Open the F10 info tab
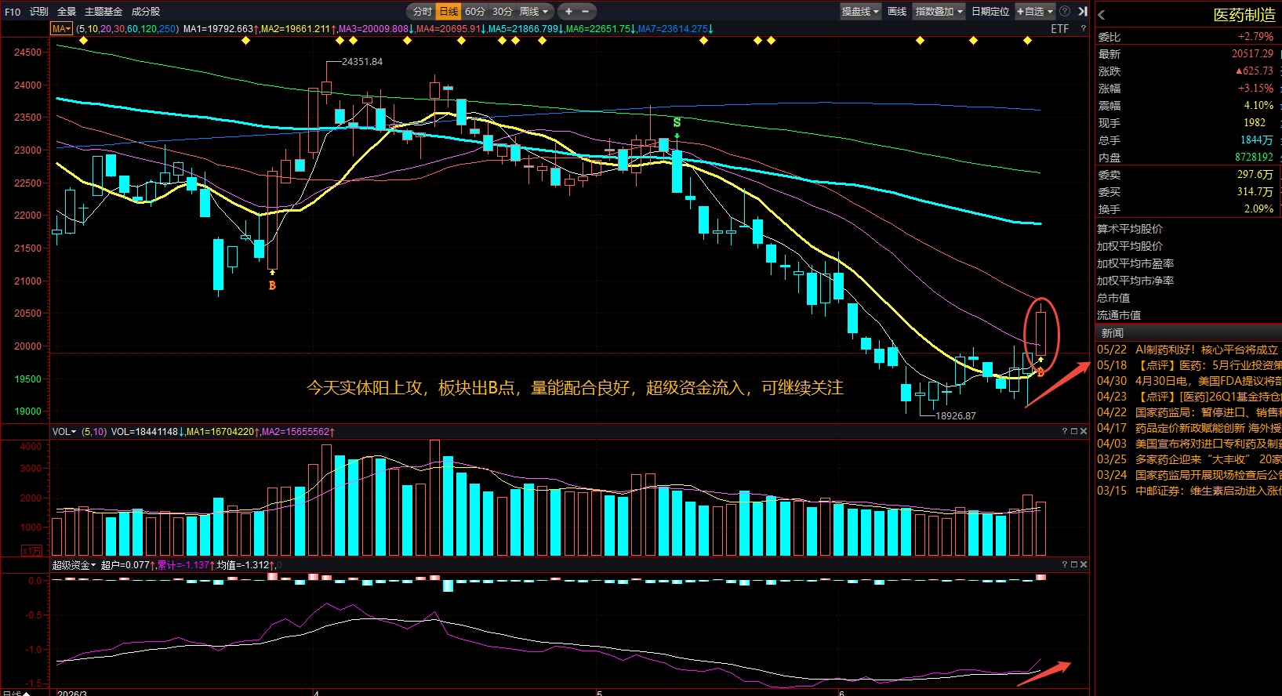The height and width of the screenshot is (696, 1282). pyautogui.click(x=13, y=12)
